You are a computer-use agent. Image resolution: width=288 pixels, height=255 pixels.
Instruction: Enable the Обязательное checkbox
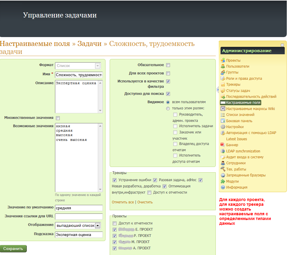pos(168,65)
